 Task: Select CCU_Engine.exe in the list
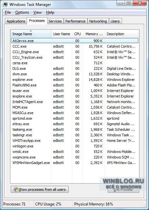(x=74, y=52)
